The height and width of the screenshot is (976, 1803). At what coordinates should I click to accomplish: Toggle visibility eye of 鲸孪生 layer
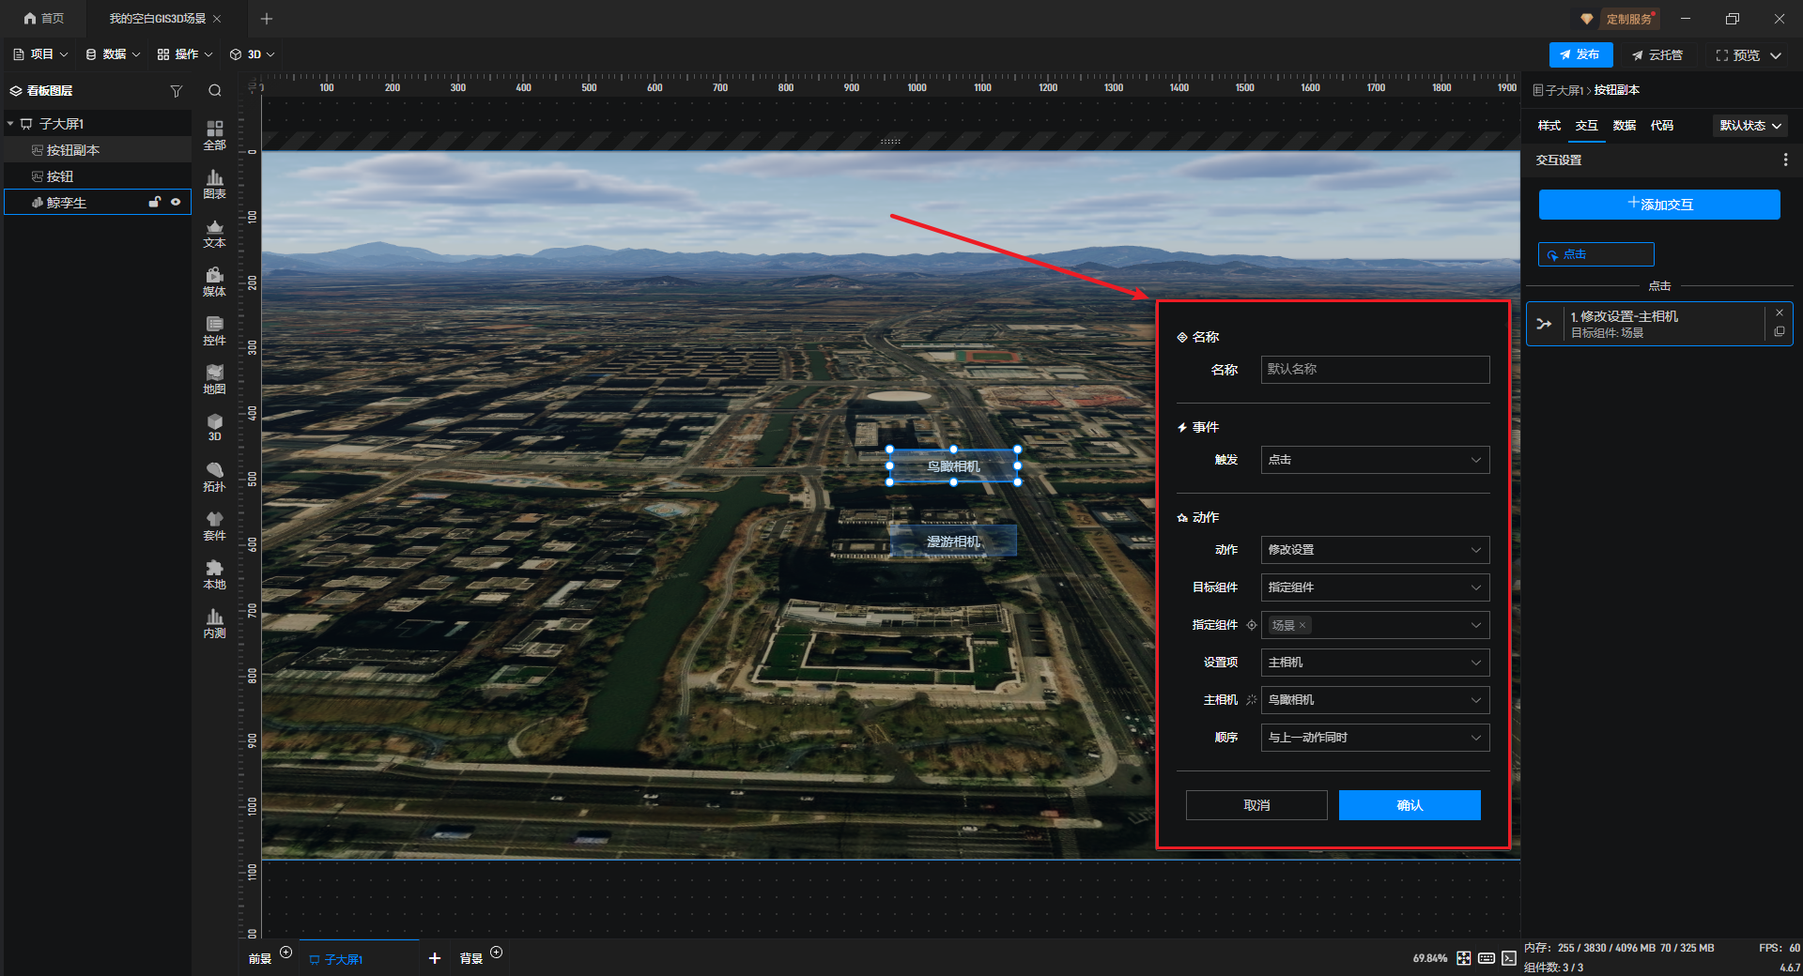pos(176,202)
